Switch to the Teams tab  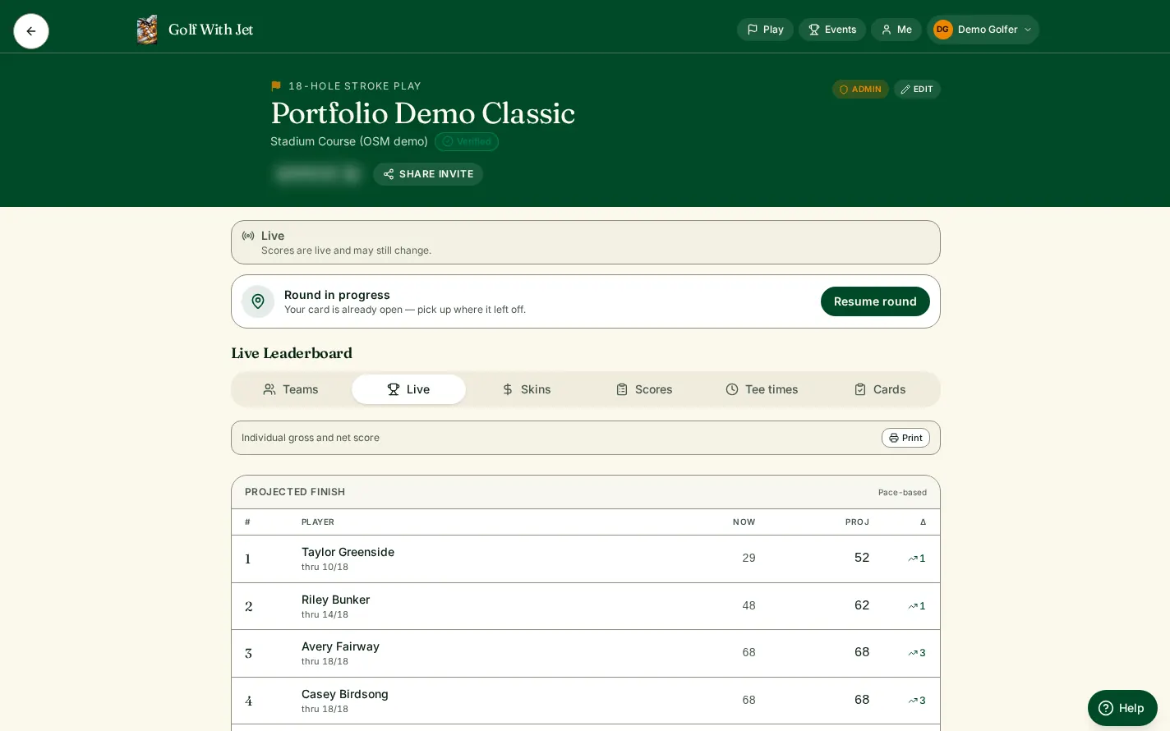click(x=291, y=389)
